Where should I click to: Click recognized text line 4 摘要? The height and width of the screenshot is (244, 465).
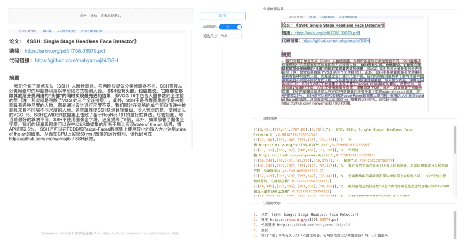pyautogui.click(x=261, y=230)
